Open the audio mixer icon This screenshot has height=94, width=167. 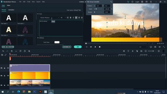pos(137,51)
